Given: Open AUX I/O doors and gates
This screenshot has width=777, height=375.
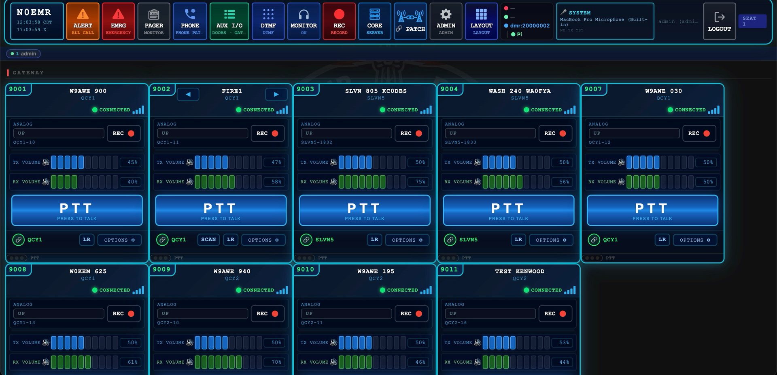Looking at the screenshot, I should tap(229, 21).
